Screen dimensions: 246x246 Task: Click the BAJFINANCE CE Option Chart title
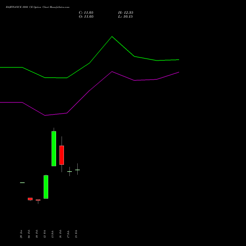coord(37,7)
